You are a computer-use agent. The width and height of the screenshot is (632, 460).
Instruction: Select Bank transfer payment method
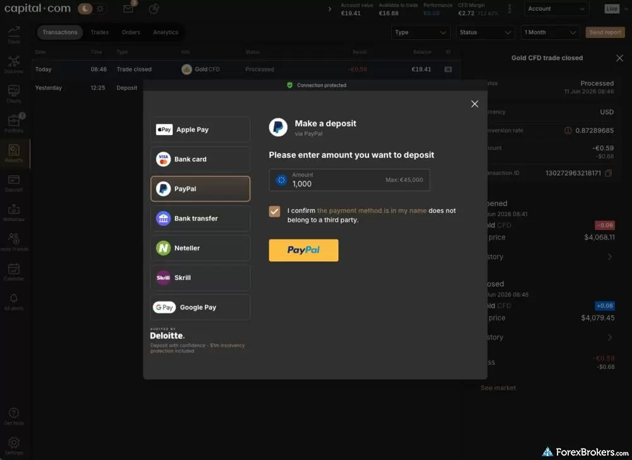coord(200,219)
